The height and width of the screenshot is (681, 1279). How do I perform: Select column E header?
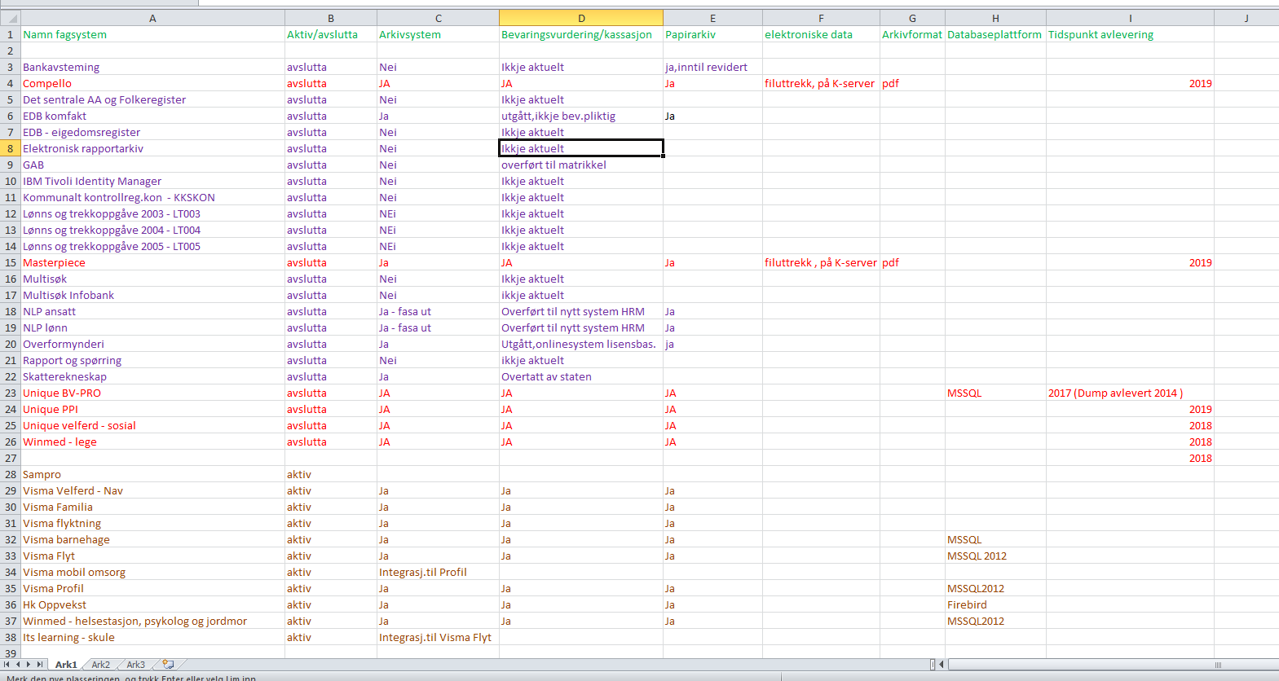(712, 18)
